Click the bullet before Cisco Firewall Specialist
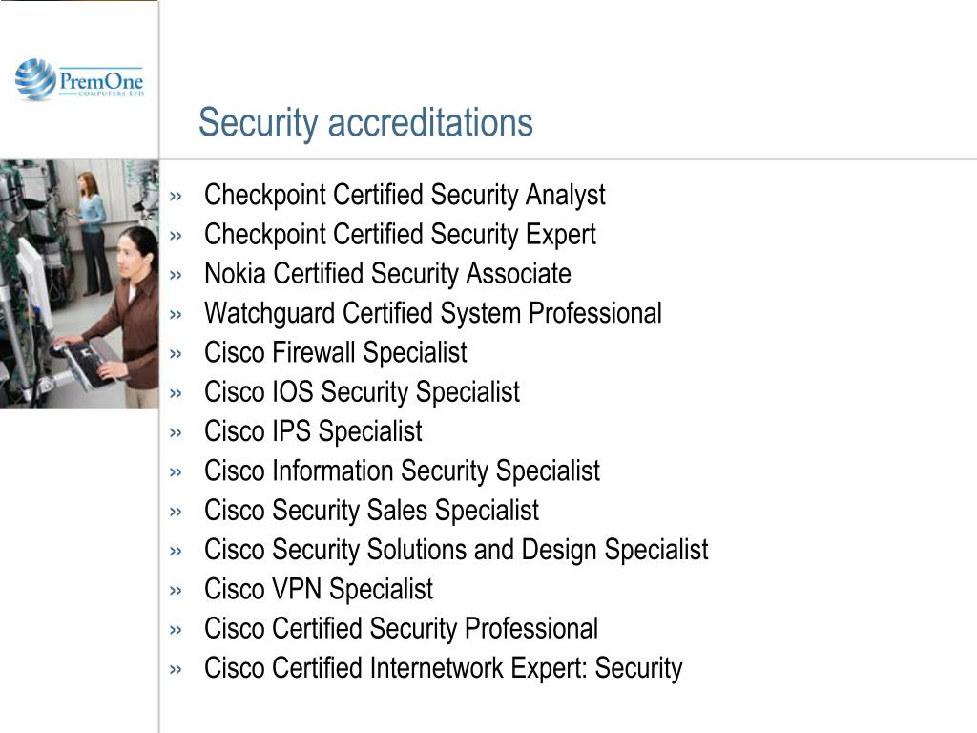Screen dimensions: 977x733 (176, 354)
